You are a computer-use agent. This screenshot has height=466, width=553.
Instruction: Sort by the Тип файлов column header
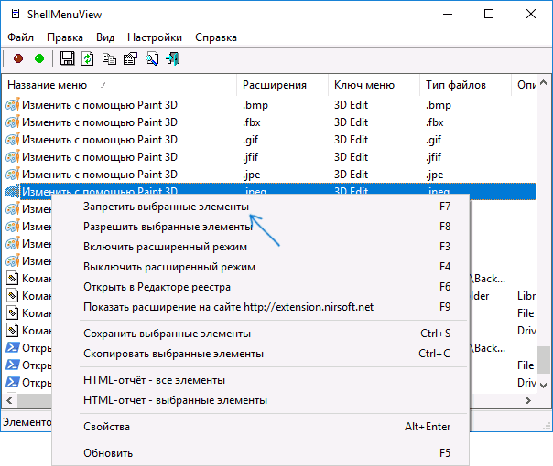pyautogui.click(x=465, y=85)
